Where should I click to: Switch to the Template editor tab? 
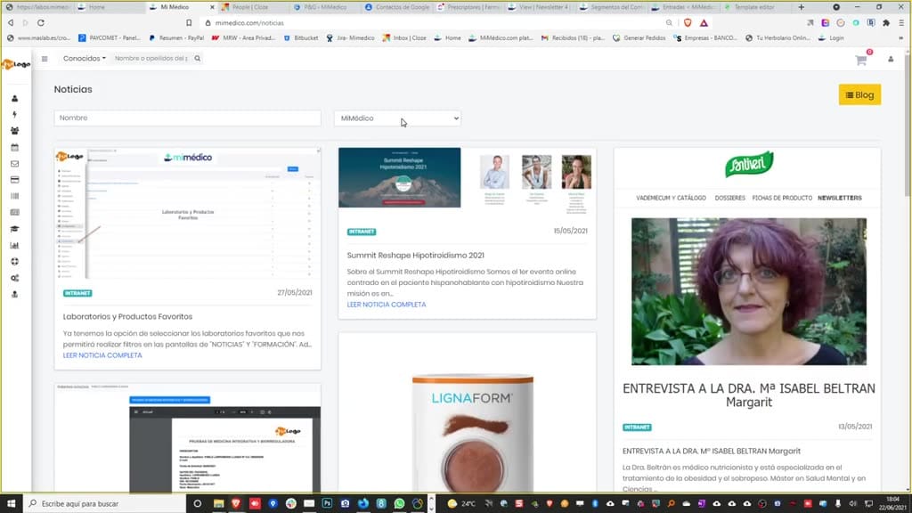(754, 7)
